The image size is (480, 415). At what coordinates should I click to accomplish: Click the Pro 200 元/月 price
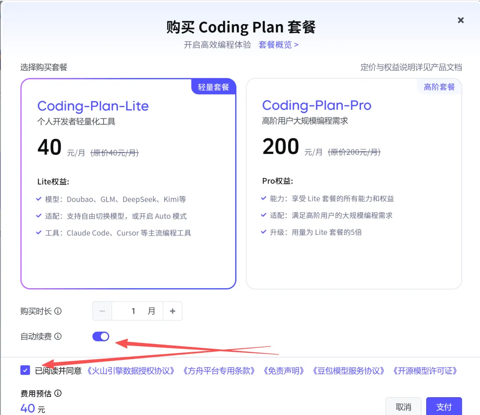[x=292, y=147]
